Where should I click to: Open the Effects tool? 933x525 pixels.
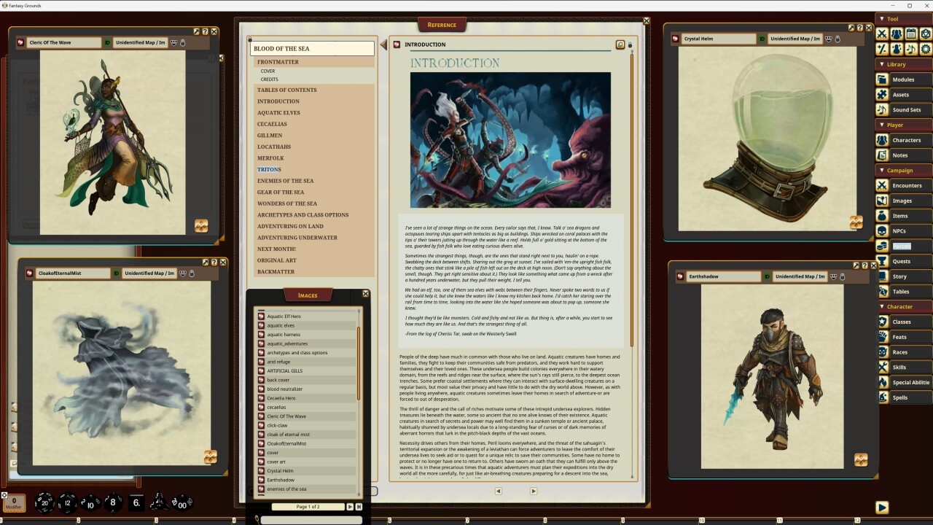[x=897, y=48]
